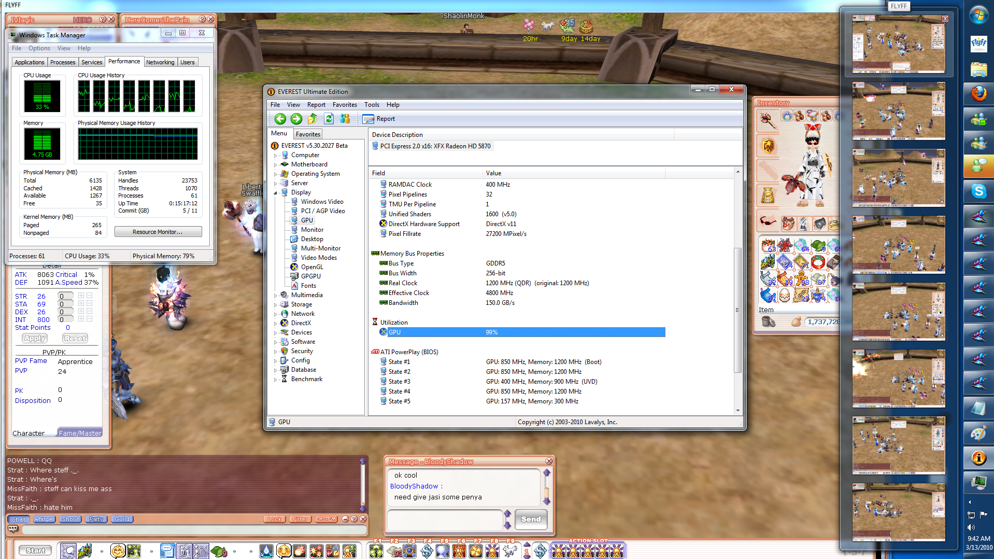Screen dimensions: 994x559
Task: Toggle the chat Filter button
Action: [300, 519]
